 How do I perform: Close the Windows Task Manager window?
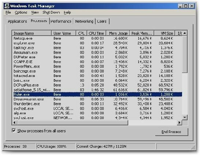pyautogui.click(x=192, y=6)
